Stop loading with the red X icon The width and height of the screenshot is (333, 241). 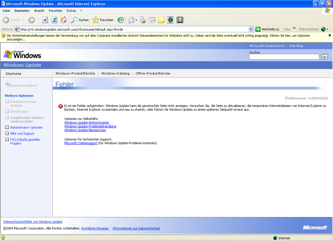click(45, 20)
